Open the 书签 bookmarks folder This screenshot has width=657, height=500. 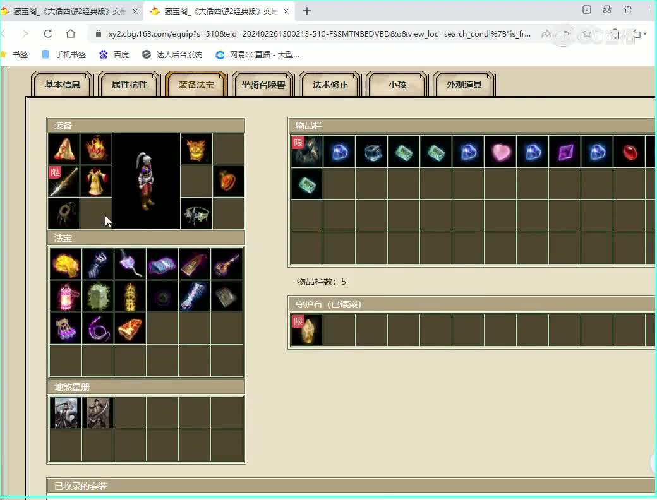pyautogui.click(x=15, y=54)
